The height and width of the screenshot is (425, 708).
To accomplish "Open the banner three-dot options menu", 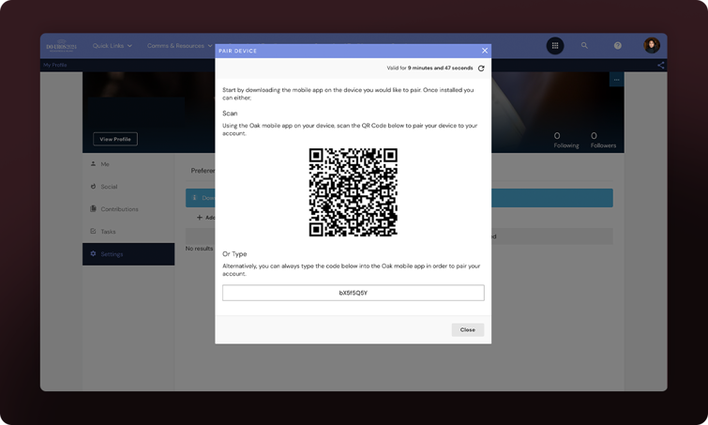I will click(616, 80).
